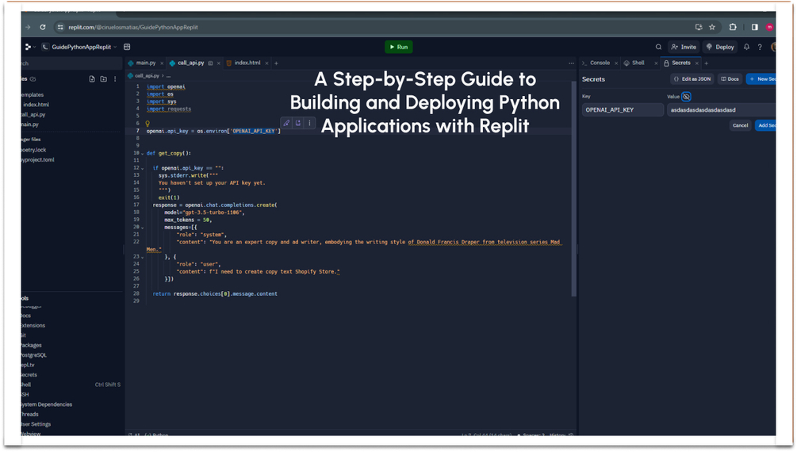Switch to call_api.py editor tab

point(190,63)
